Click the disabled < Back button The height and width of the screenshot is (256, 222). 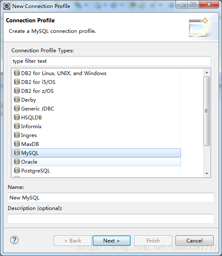(73, 240)
